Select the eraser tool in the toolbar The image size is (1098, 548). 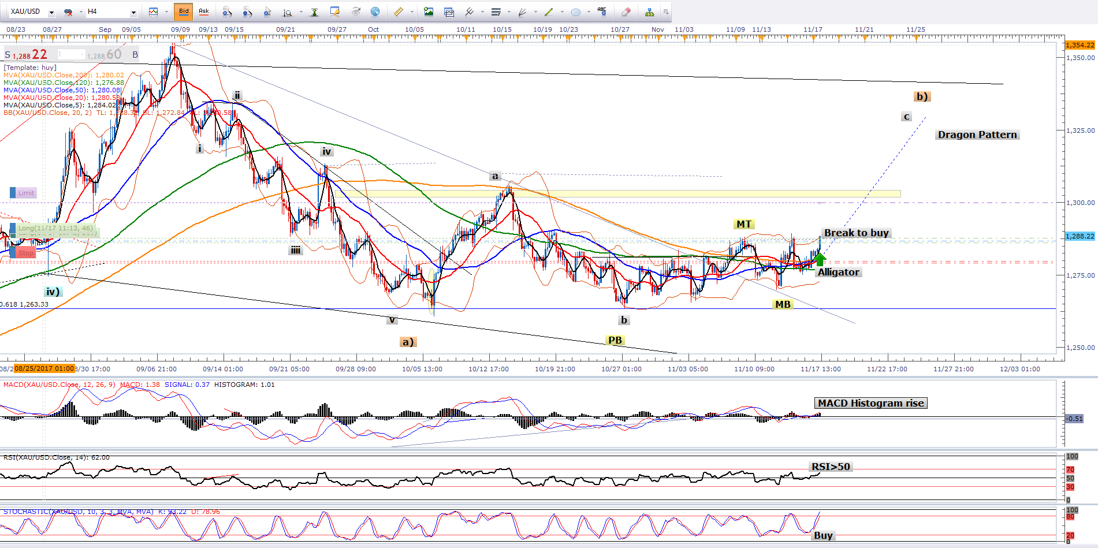point(626,12)
